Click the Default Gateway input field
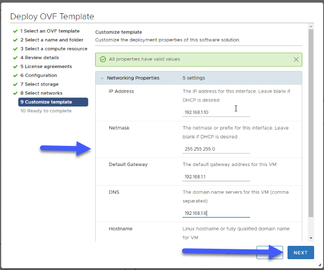Viewport: 324px width, 270px height. tap(216, 177)
